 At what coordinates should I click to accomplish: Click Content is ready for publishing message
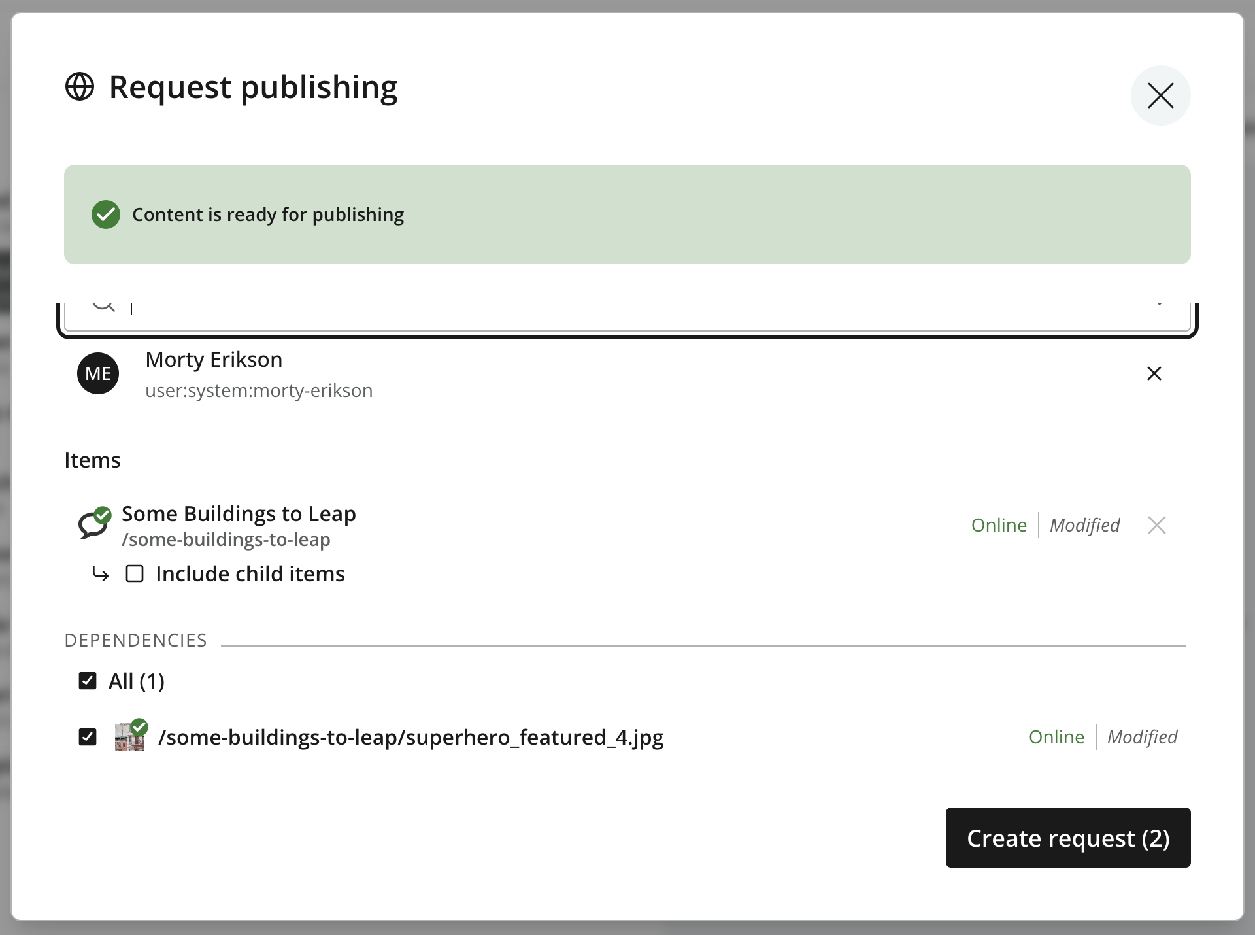click(268, 214)
